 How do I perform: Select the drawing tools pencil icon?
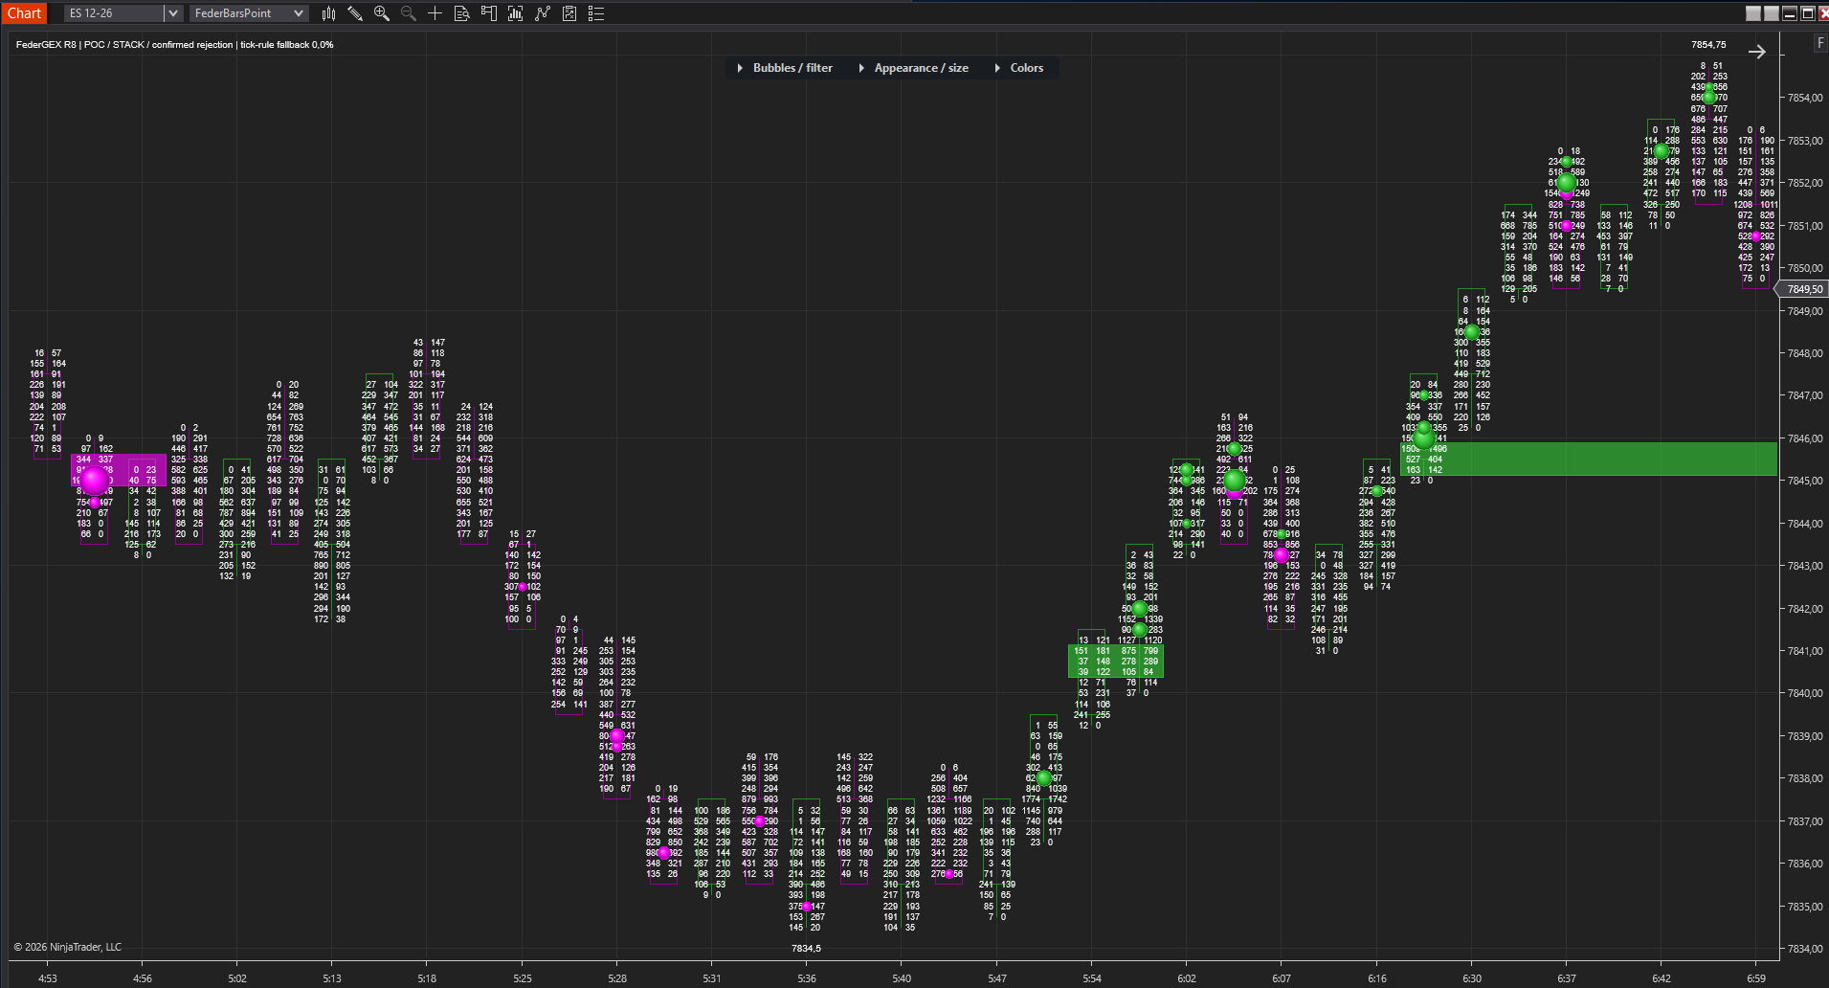pos(355,13)
